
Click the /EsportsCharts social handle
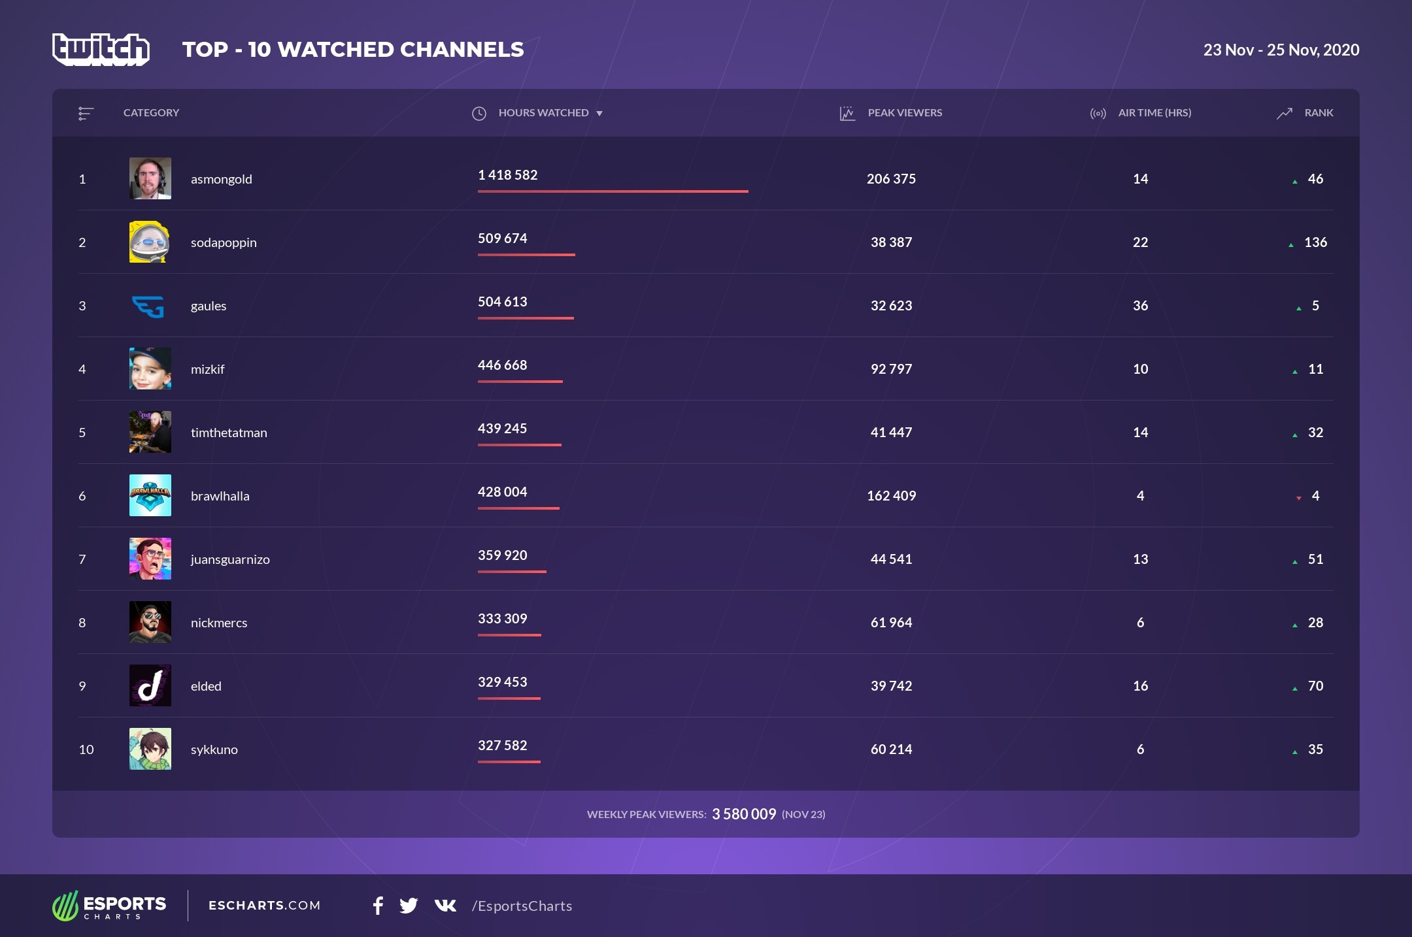pos(522,906)
